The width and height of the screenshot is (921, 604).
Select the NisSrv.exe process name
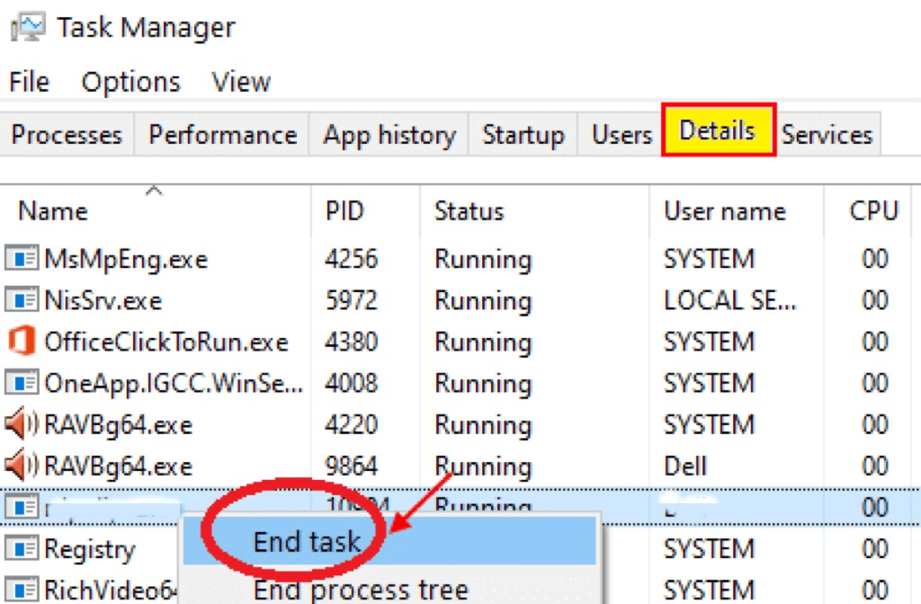[103, 300]
